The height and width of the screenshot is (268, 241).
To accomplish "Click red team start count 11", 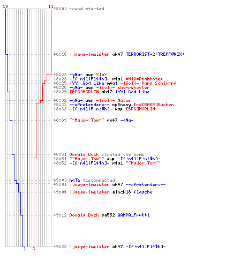I will click(51, 6).
